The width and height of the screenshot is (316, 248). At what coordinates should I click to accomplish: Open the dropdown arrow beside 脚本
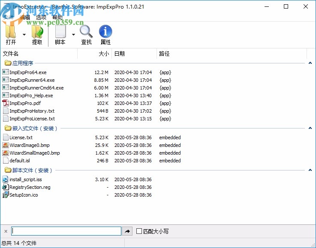point(74,35)
